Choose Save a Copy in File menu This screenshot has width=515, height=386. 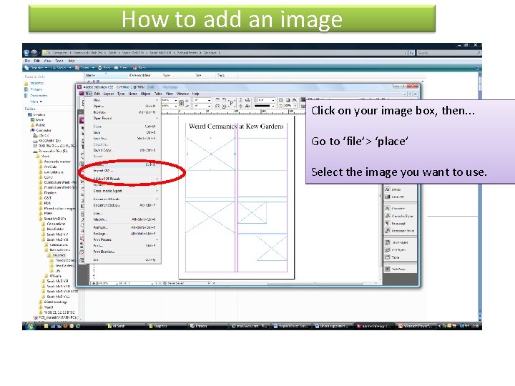coord(124,150)
